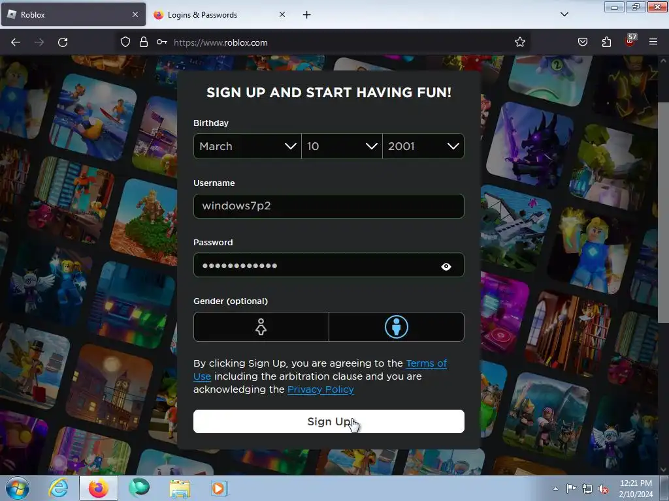Open the birthday year dropdown showing 2001
This screenshot has width=669, height=501.
click(x=423, y=146)
